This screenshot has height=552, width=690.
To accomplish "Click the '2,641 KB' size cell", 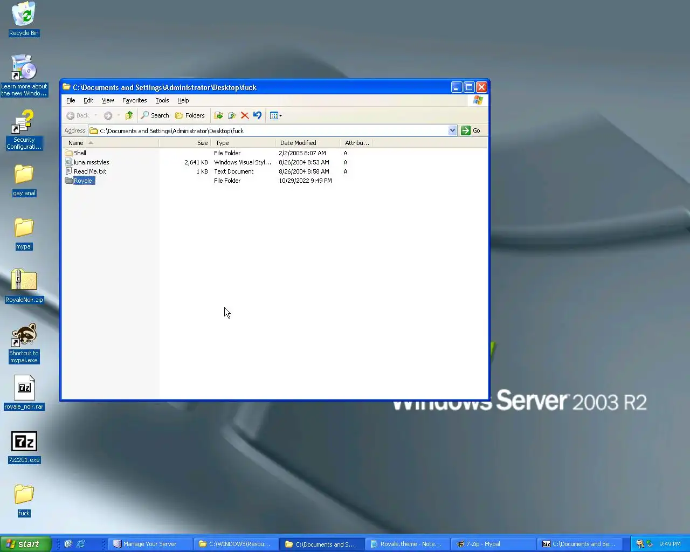I will (196, 162).
